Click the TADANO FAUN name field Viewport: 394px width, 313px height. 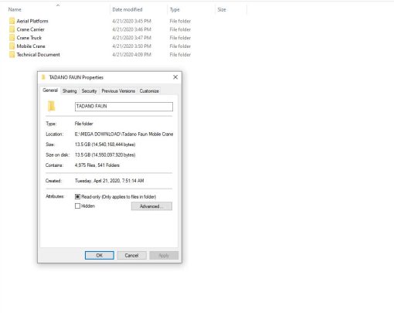[124, 107]
